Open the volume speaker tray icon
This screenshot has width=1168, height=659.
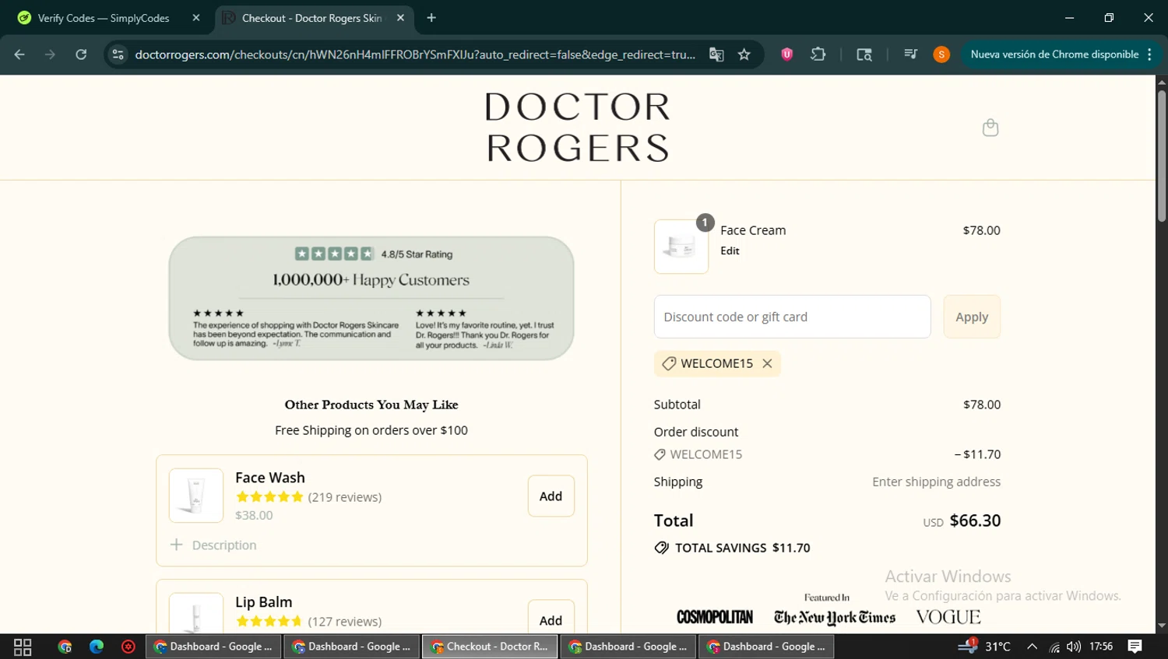(1074, 647)
